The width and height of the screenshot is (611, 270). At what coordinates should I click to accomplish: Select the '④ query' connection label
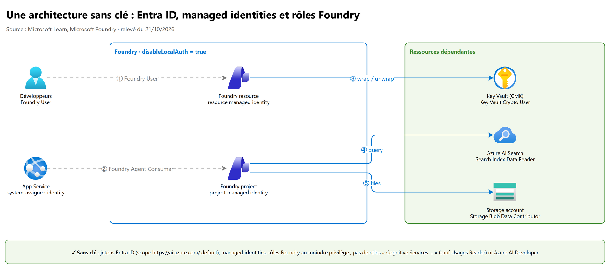click(372, 150)
